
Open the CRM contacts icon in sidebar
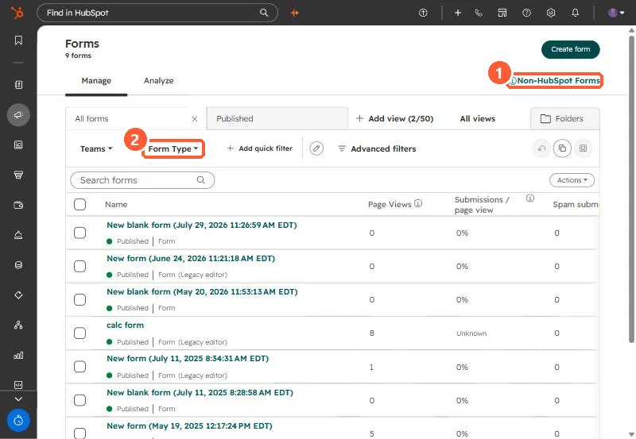point(18,85)
